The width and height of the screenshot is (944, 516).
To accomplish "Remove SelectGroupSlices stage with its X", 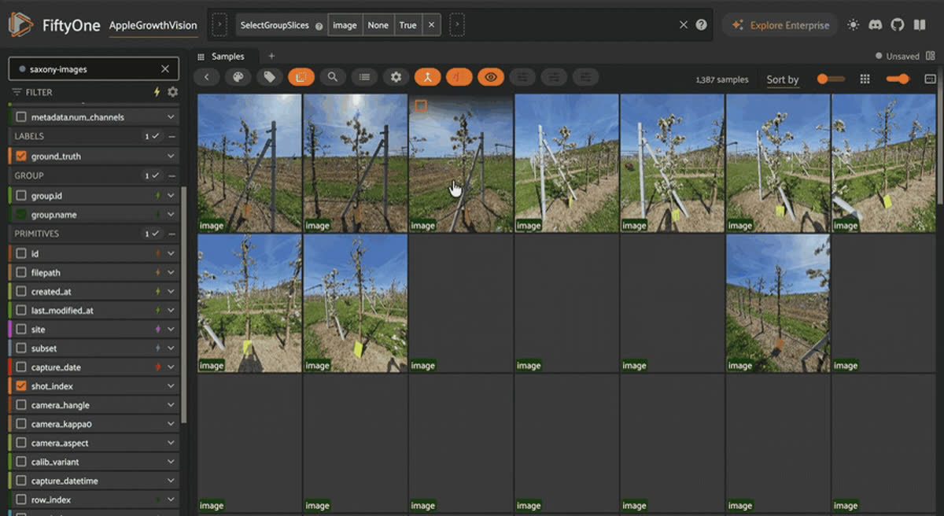I will pyautogui.click(x=430, y=25).
